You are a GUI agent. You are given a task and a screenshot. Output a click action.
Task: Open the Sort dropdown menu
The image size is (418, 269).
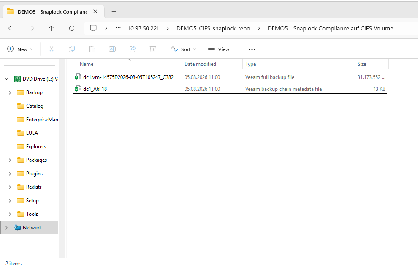click(x=183, y=49)
